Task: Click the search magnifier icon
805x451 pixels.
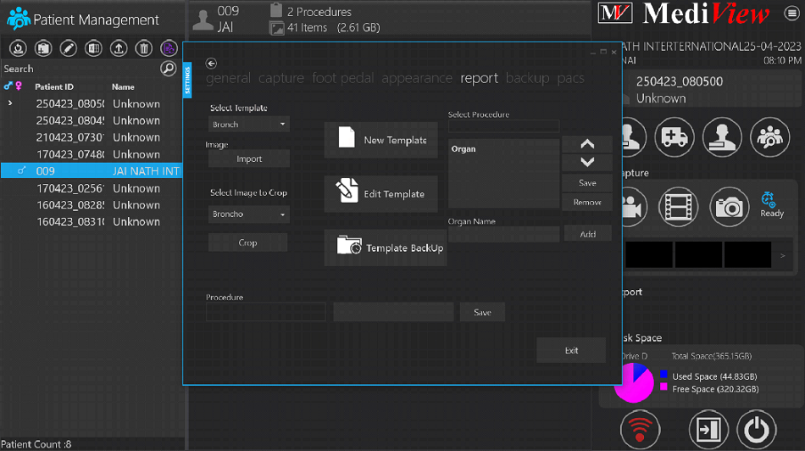Action: coord(168,69)
